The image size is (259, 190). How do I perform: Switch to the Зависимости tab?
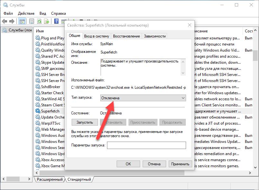[x=155, y=36]
